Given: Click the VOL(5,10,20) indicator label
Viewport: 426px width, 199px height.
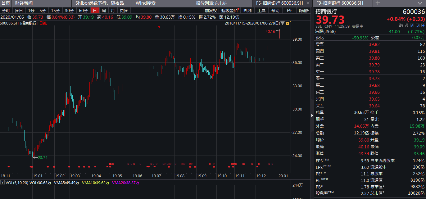Looking at the screenshot, I should click(x=17, y=183).
